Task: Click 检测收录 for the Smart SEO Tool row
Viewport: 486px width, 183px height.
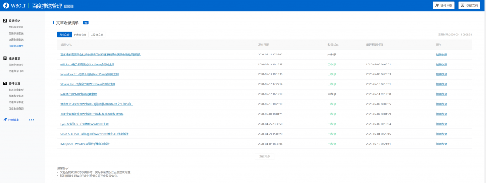Action: (x=441, y=134)
